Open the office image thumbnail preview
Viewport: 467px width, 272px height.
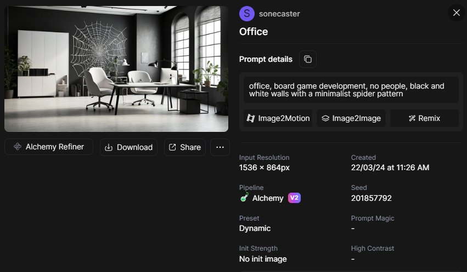click(116, 69)
